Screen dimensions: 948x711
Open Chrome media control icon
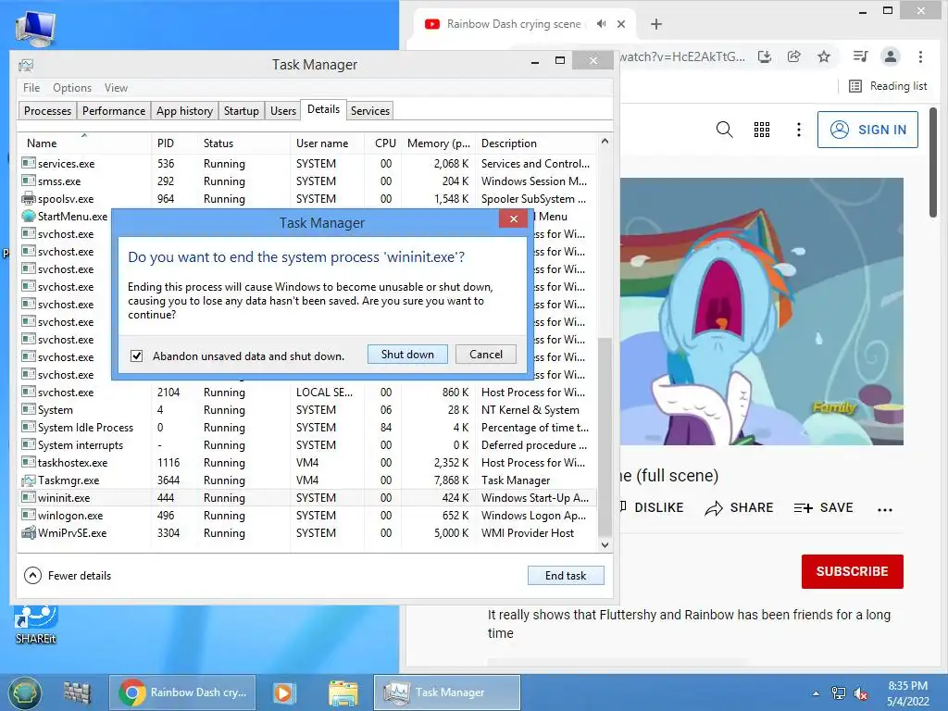coord(860,56)
